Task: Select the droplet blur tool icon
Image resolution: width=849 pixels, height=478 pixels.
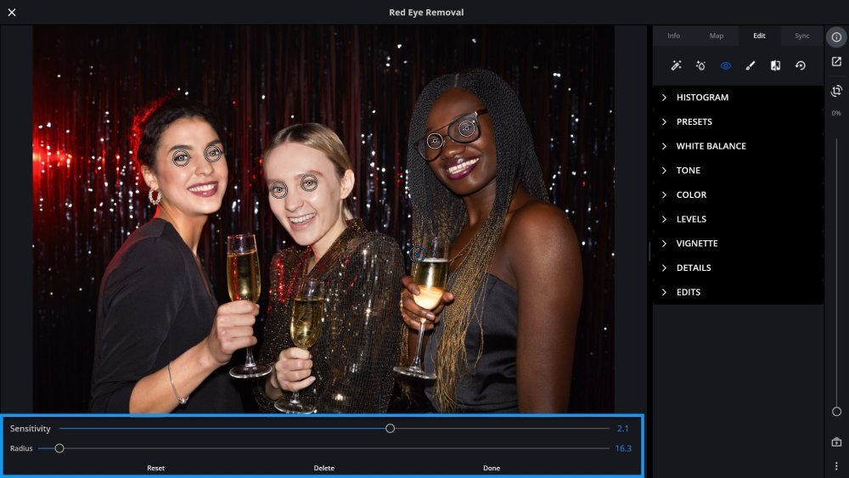Action: click(x=700, y=65)
